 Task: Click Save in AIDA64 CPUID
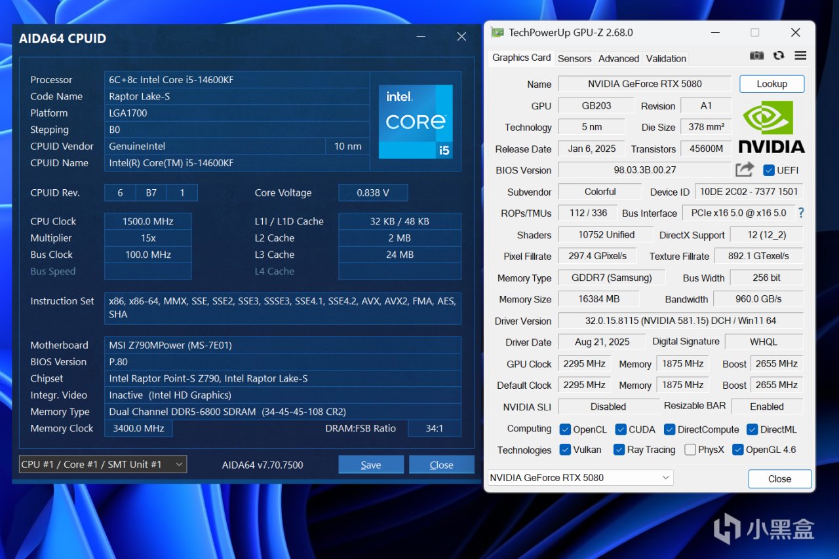371,465
